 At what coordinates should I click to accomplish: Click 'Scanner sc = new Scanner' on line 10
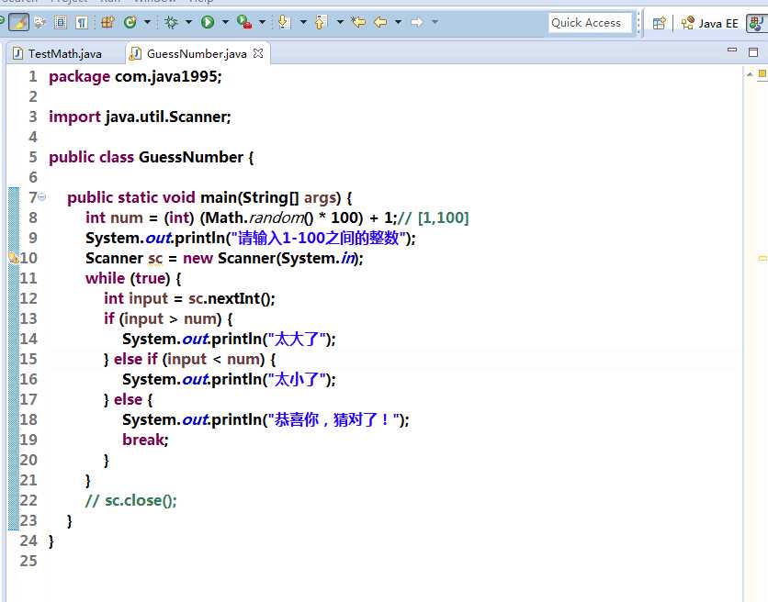pyautogui.click(x=181, y=258)
